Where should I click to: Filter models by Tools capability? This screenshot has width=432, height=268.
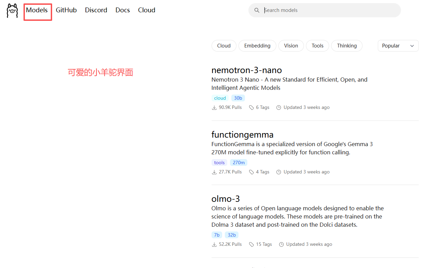pos(318,46)
